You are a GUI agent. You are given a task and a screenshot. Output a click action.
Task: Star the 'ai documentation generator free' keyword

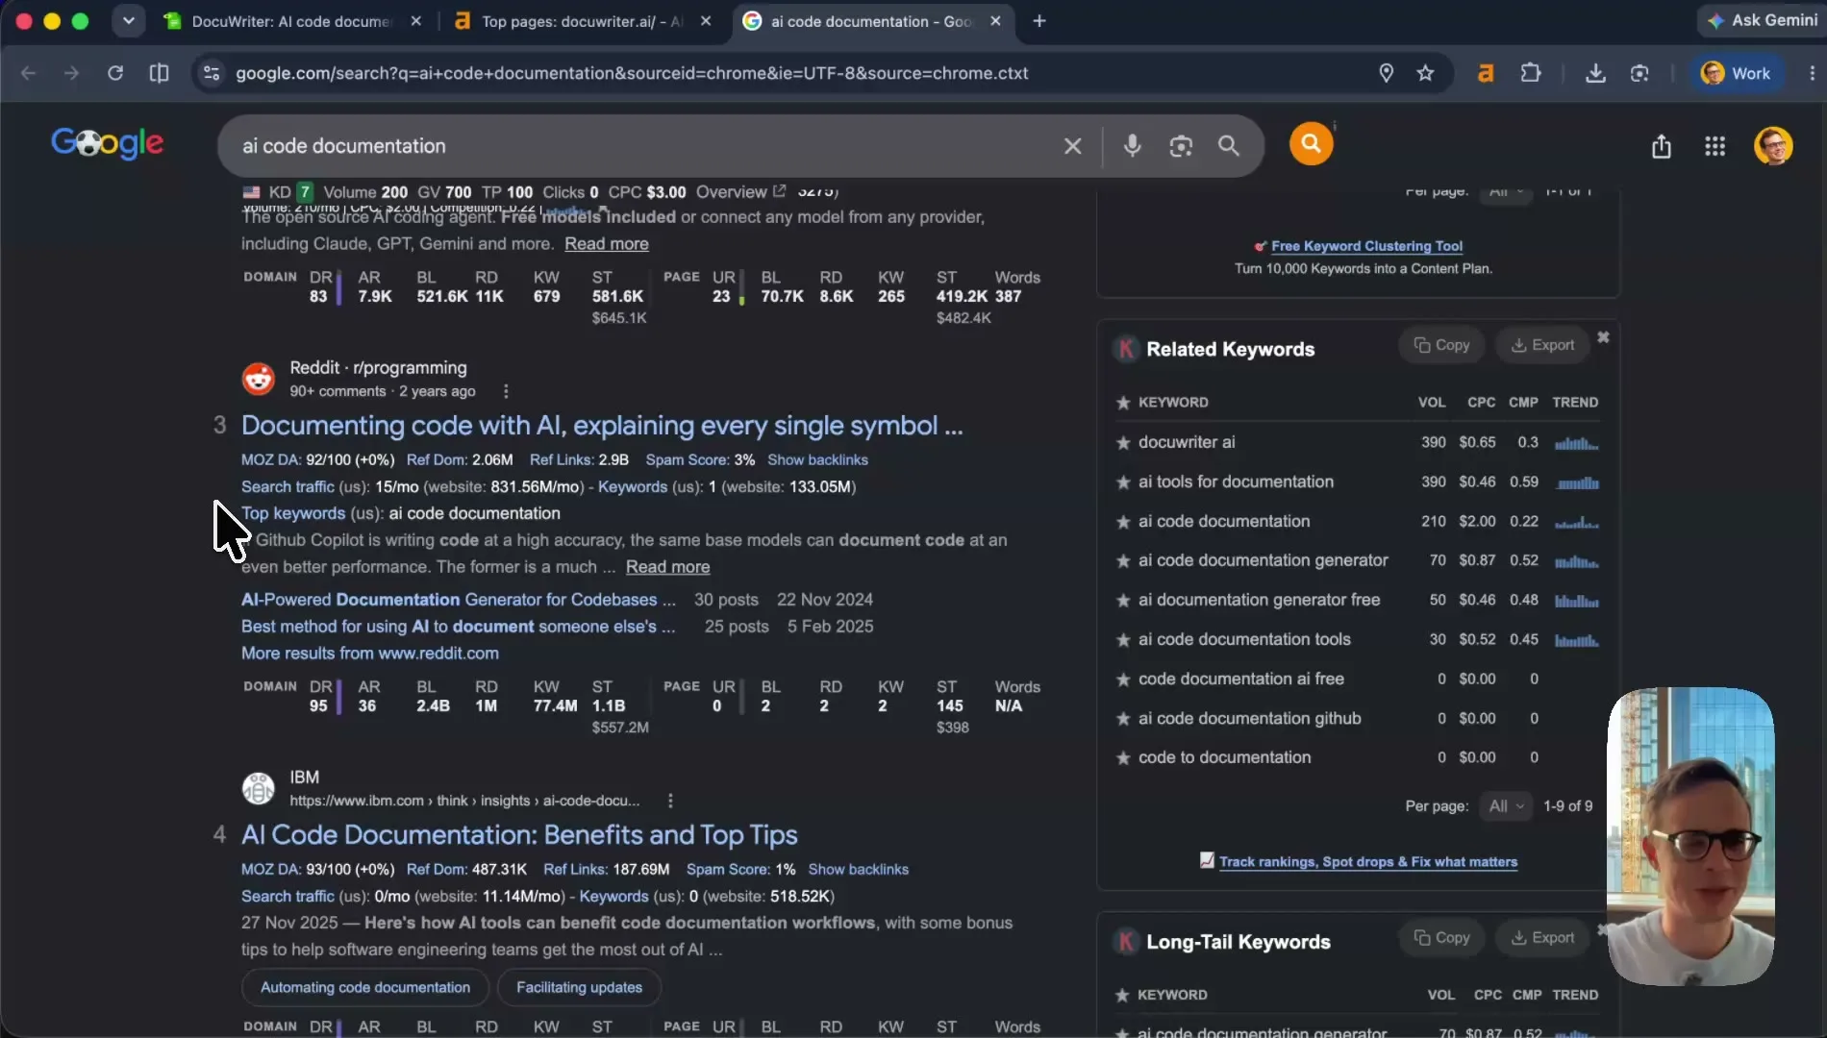[1122, 600]
